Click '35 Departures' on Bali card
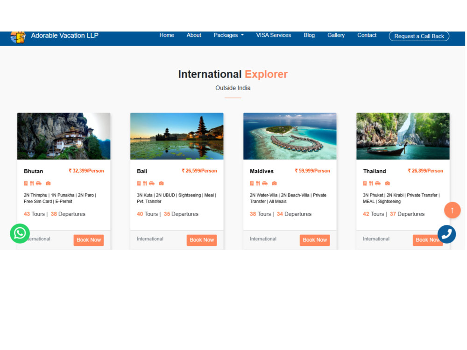 [181, 214]
